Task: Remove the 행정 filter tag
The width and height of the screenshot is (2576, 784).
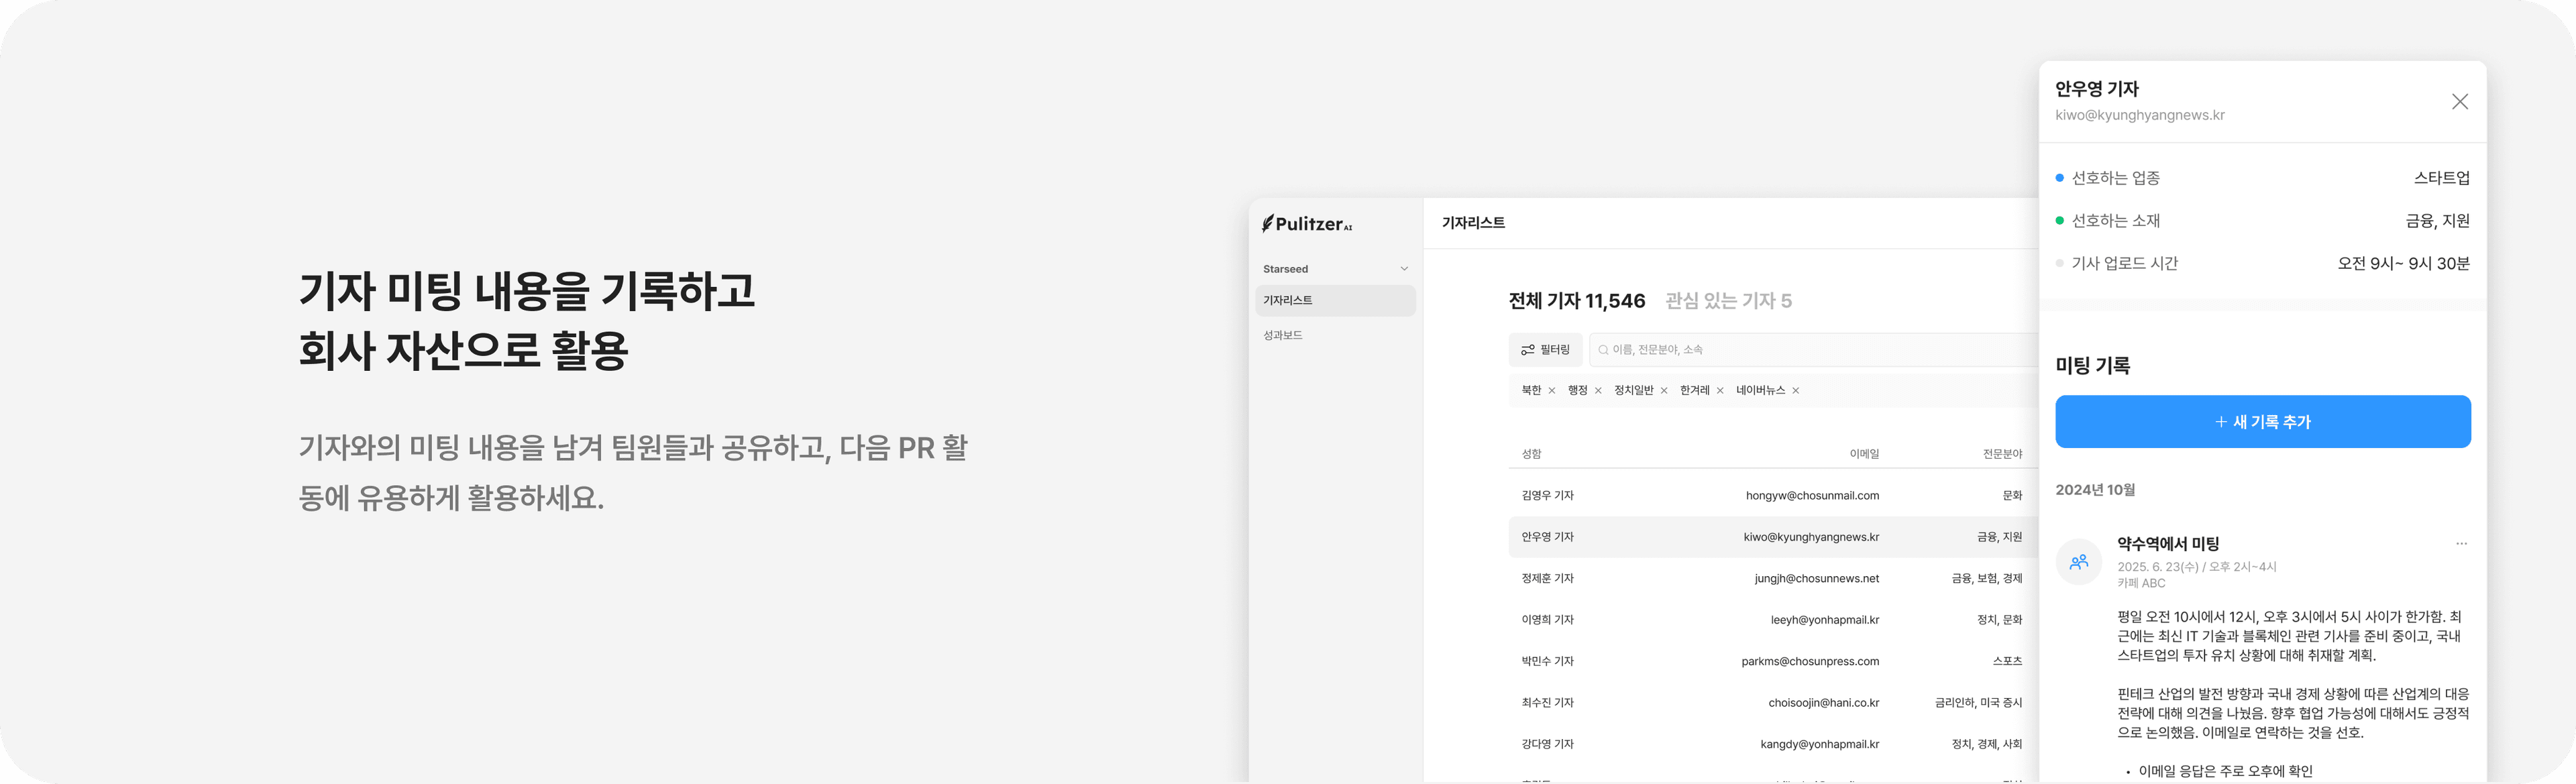Action: (x=1598, y=391)
